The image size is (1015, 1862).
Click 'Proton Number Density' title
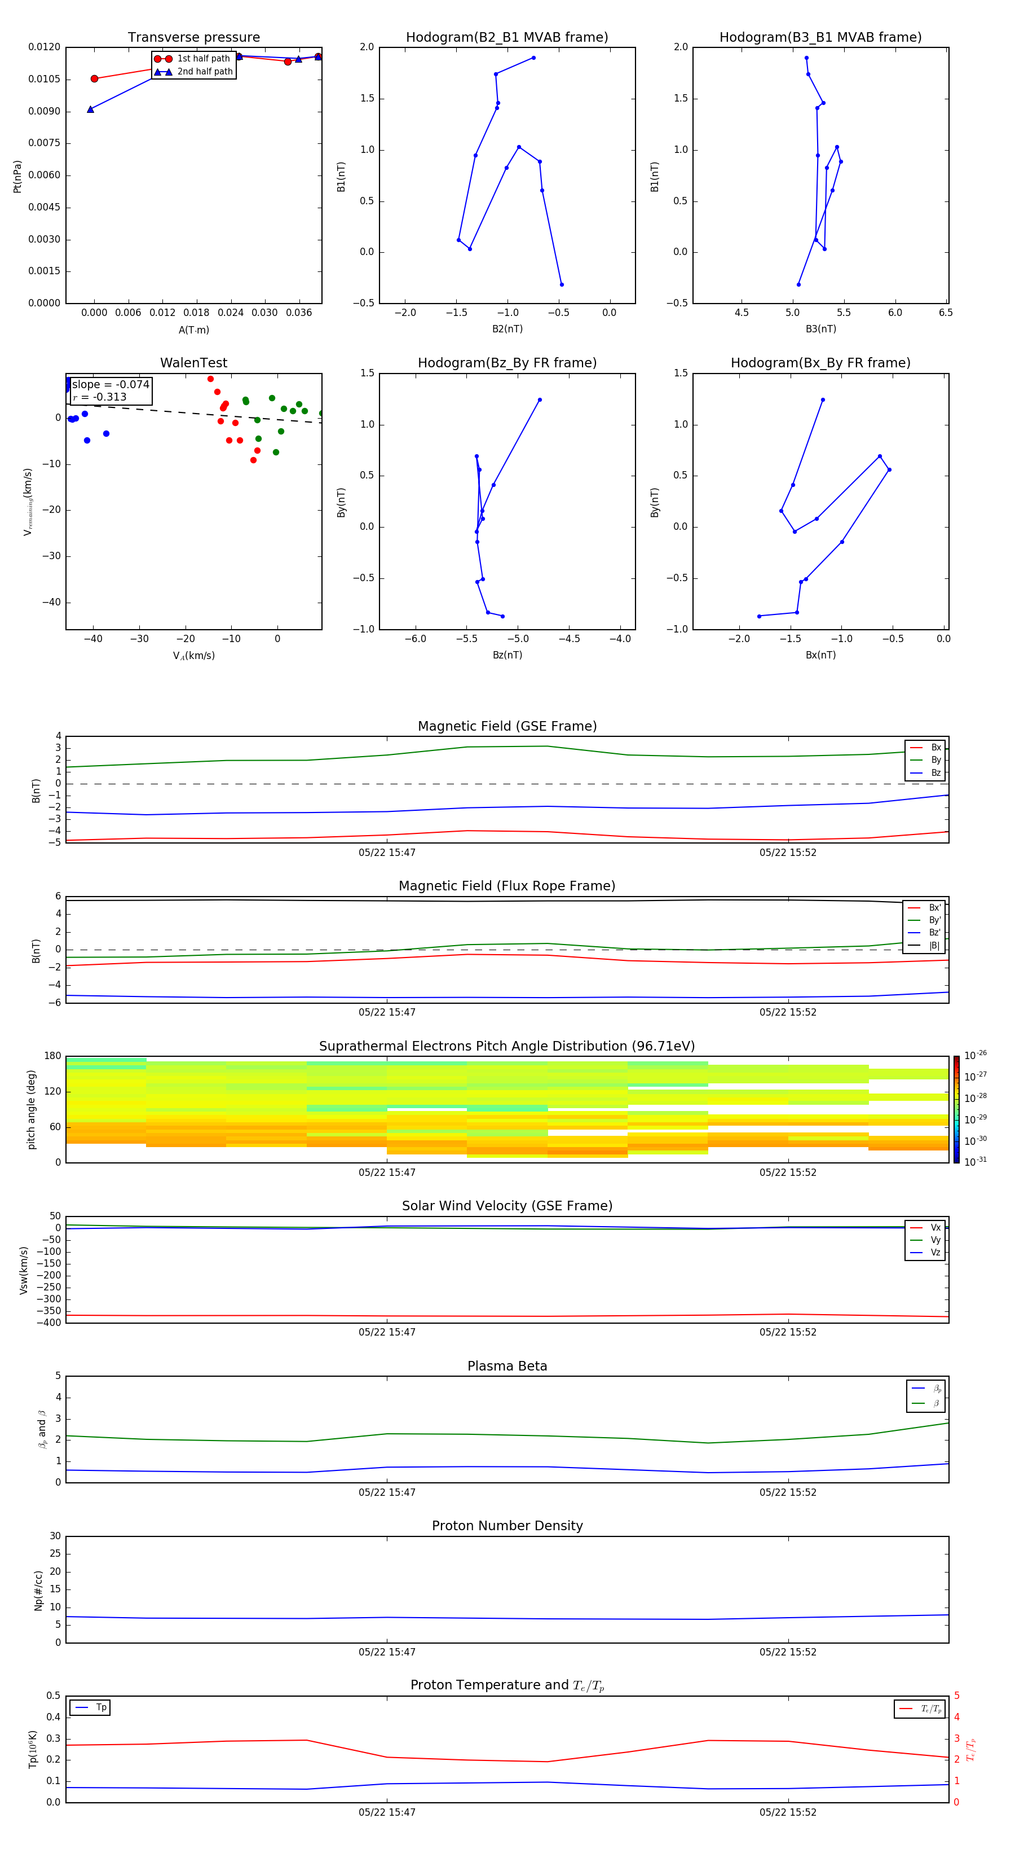[507, 1526]
